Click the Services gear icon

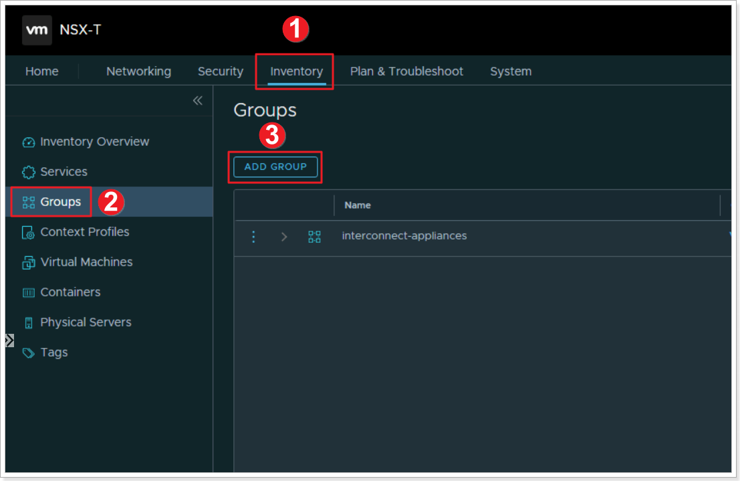point(28,172)
